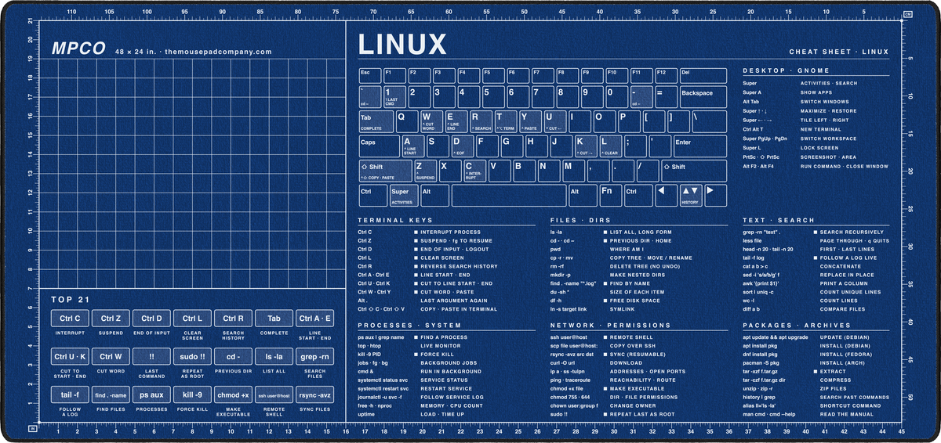The width and height of the screenshot is (941, 443).
Task: Click the Shift key labeled COPY · PASTE
Action: [x=384, y=171]
